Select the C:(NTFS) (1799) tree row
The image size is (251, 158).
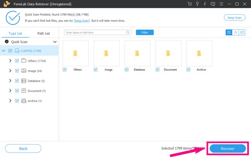click(x=29, y=51)
